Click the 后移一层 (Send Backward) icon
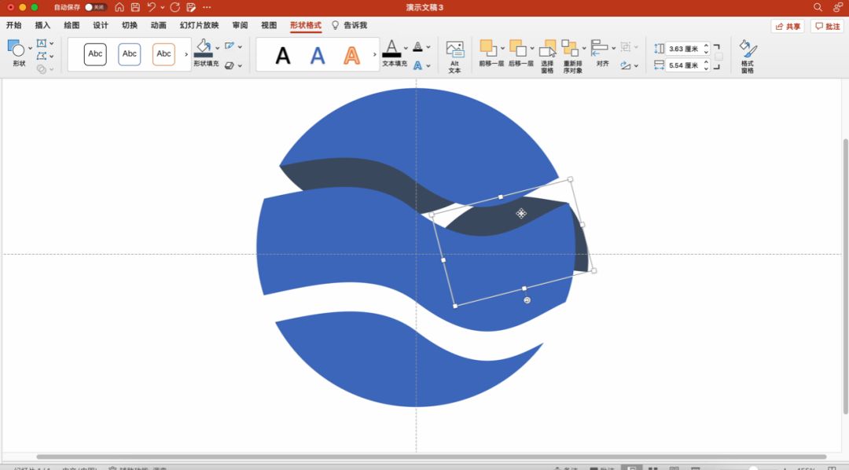849x470 pixels. click(x=517, y=48)
